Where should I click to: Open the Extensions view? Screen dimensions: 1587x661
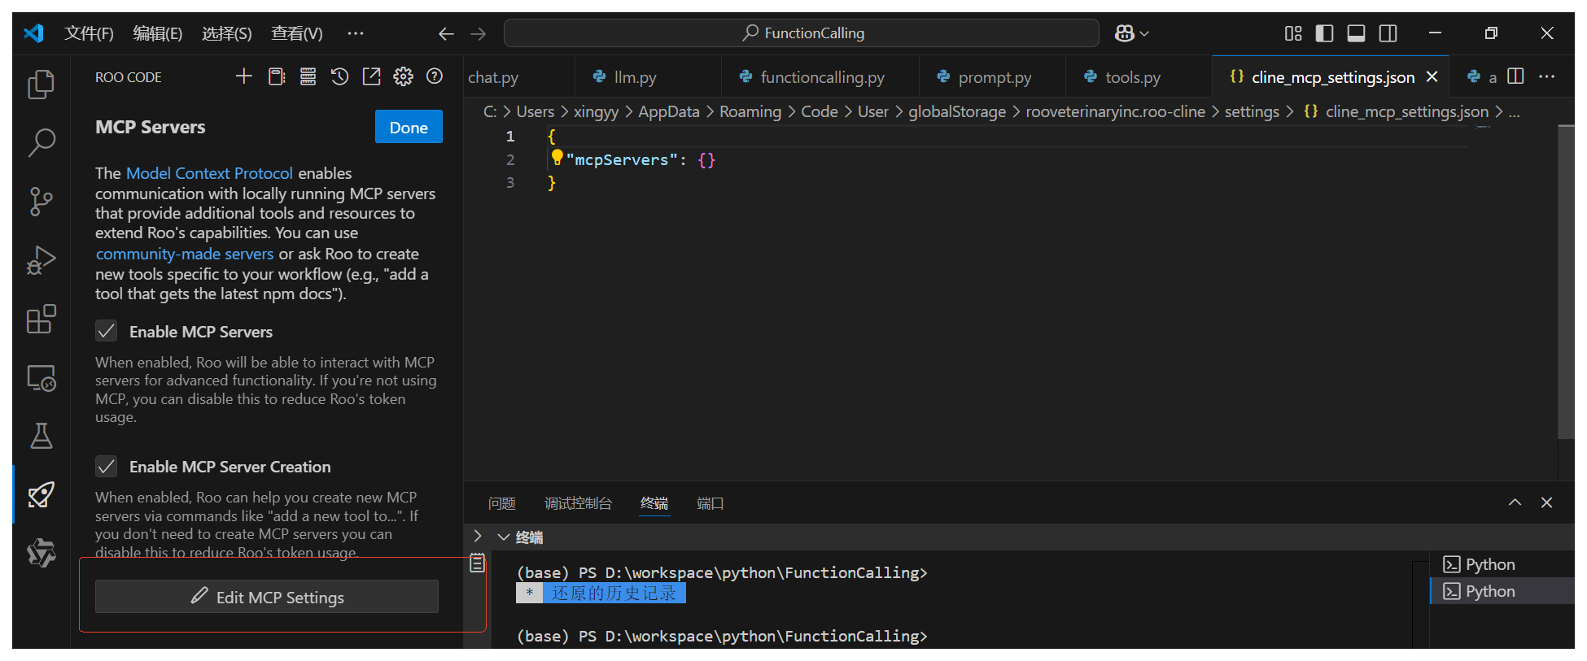click(x=41, y=320)
